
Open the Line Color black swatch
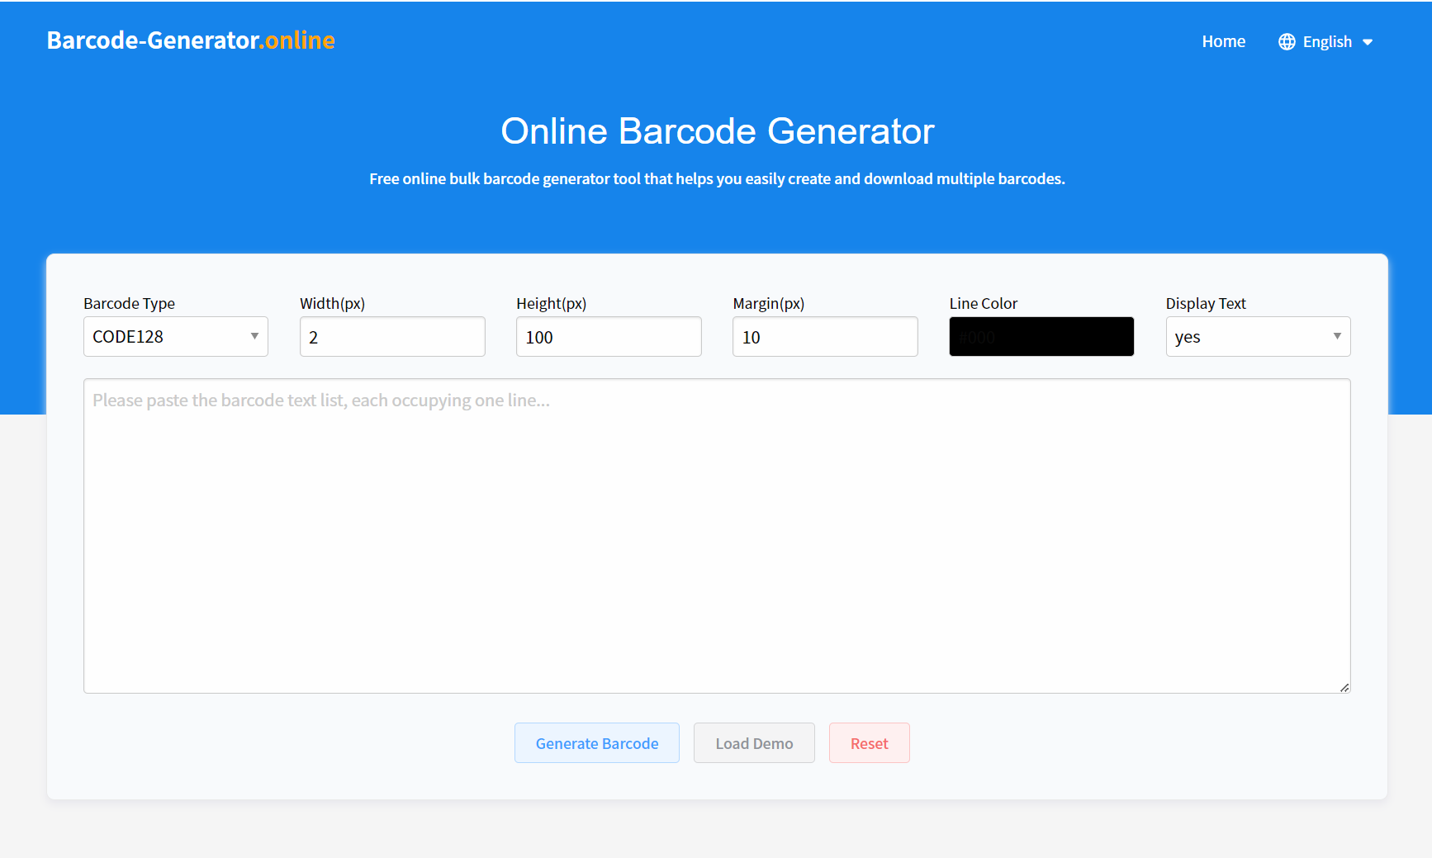[1041, 337]
